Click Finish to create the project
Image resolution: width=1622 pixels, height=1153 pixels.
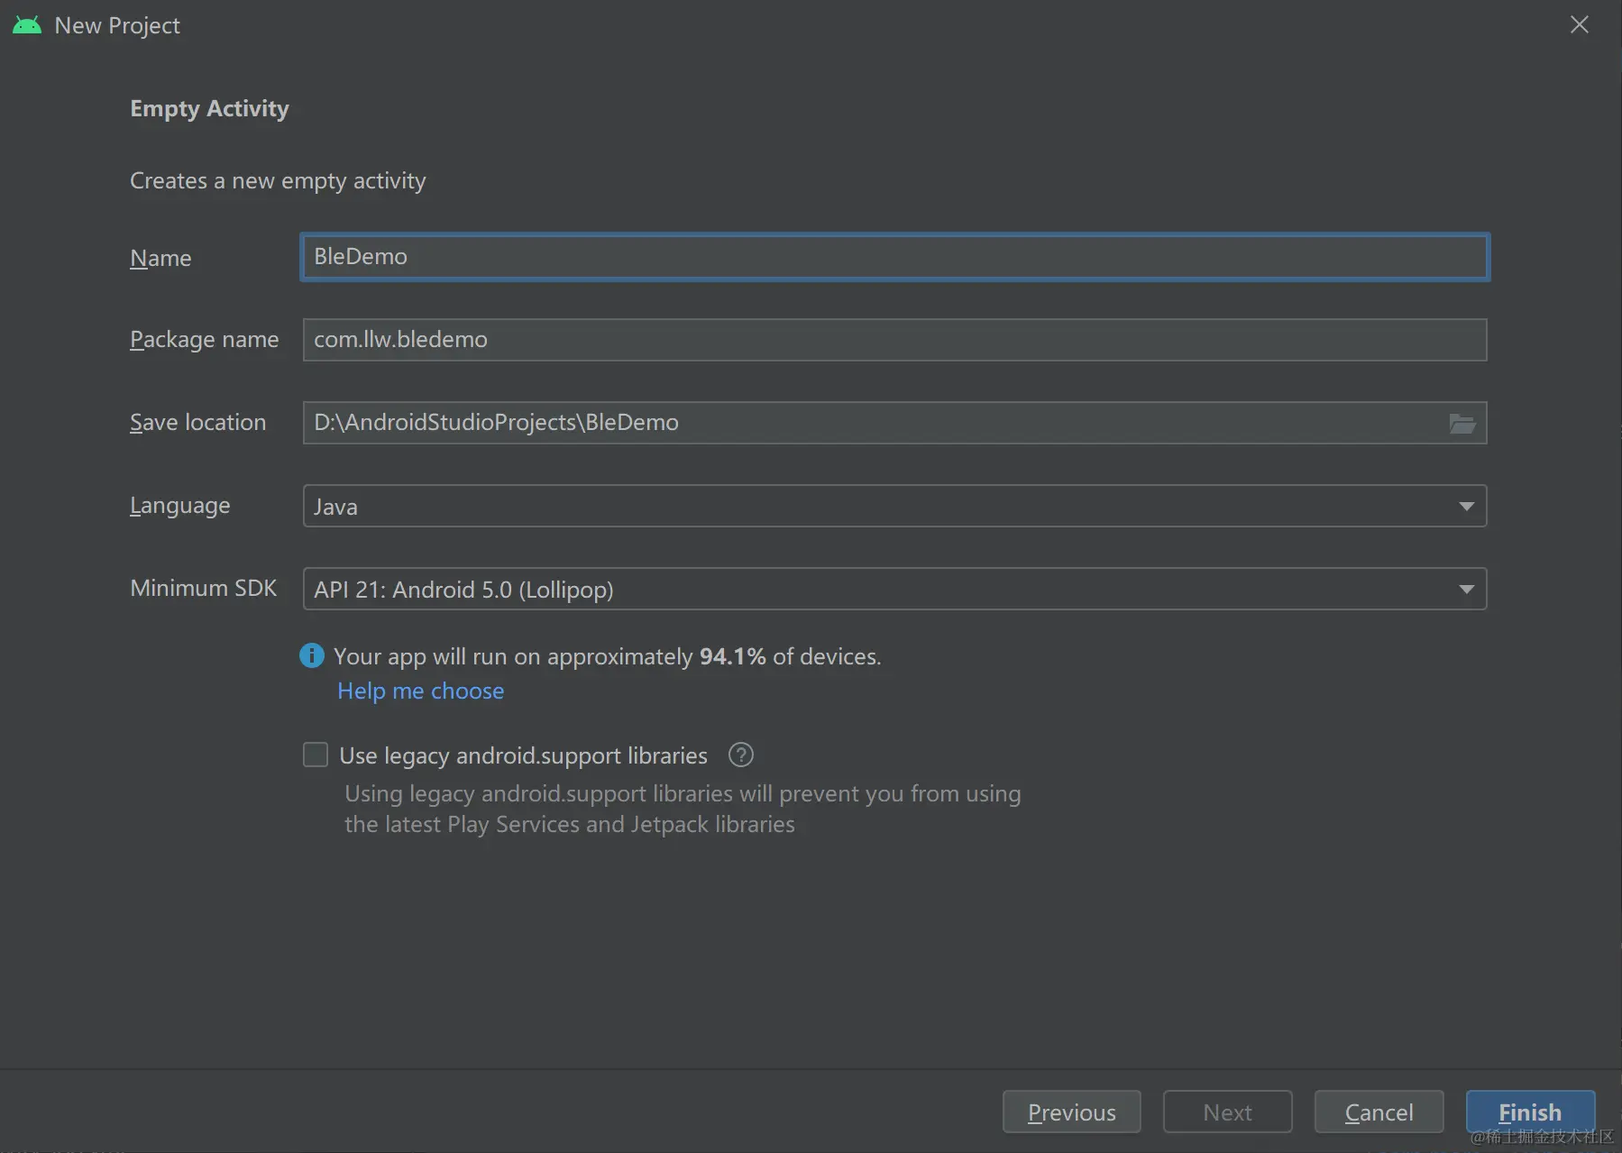pos(1530,1112)
